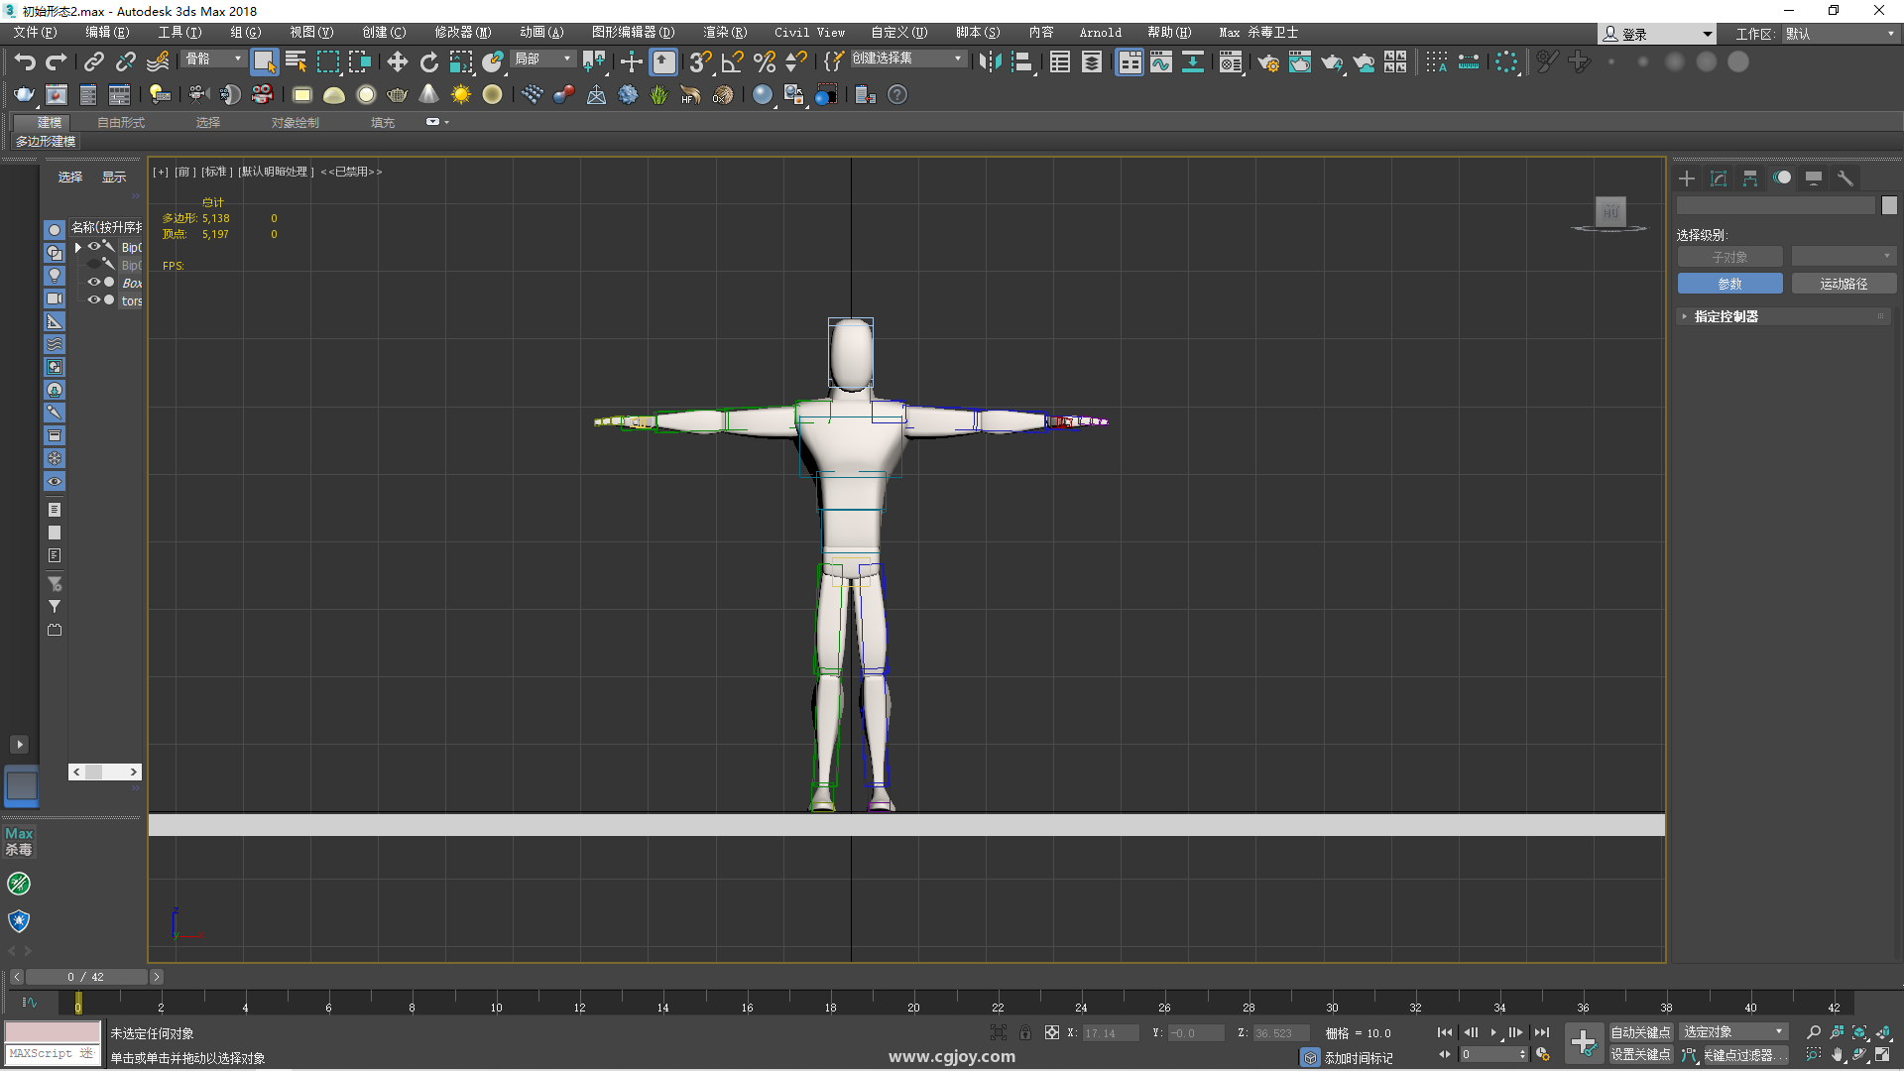Open Rendered Frame Window icon
Viewport: 1904px width, 1071px height.
tap(1299, 62)
